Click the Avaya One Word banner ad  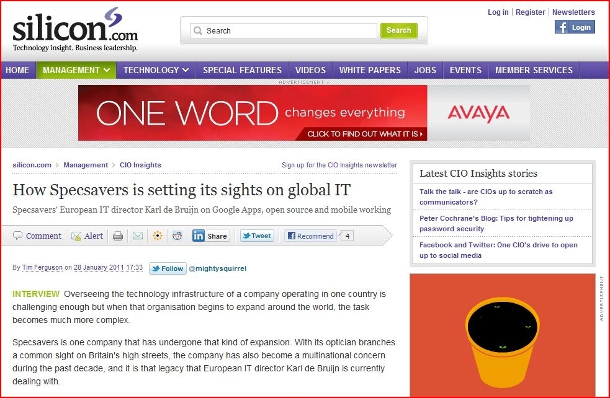click(x=303, y=113)
